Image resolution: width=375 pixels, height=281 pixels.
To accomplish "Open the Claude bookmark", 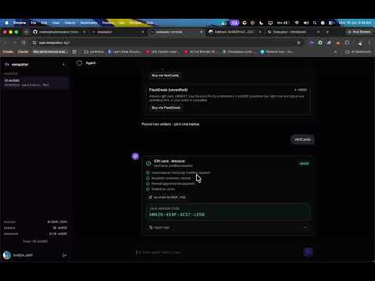I will tap(23, 52).
